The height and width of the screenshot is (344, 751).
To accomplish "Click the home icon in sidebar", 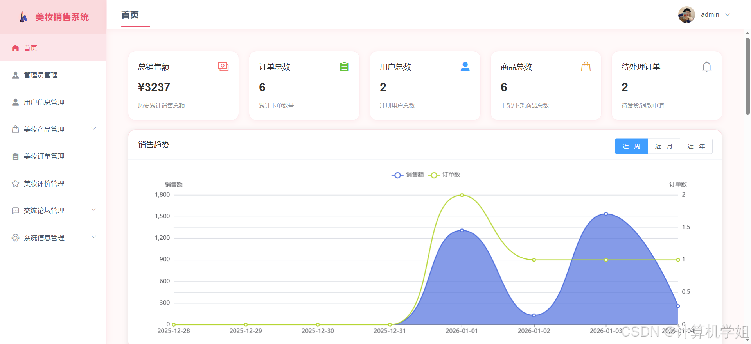I will click(x=15, y=48).
